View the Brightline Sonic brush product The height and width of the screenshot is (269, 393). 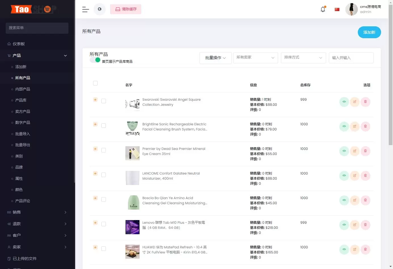tap(344, 126)
